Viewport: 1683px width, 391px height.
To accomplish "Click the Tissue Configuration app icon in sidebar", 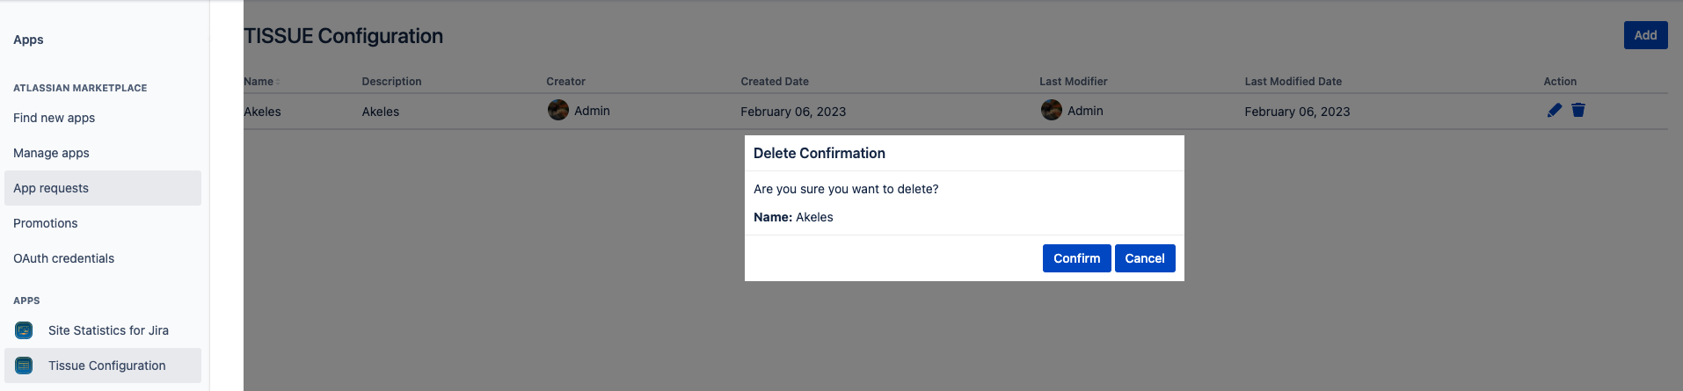I will click(24, 366).
